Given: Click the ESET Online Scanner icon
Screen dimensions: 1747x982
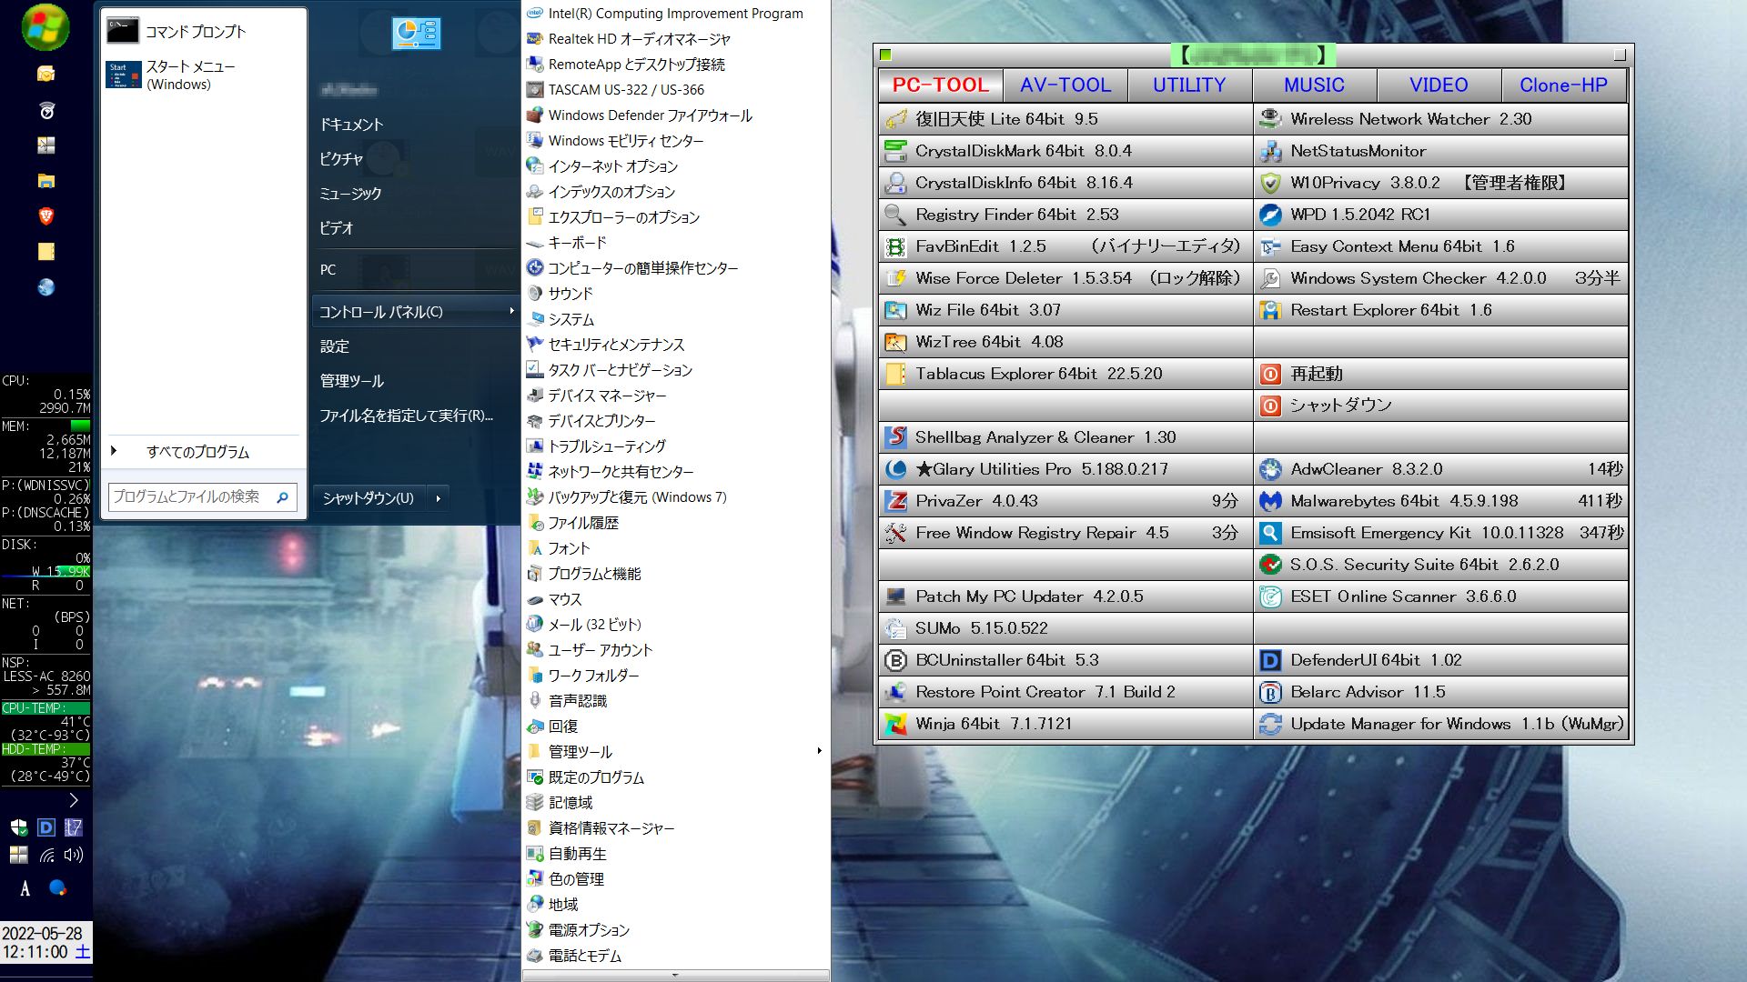Looking at the screenshot, I should point(1271,596).
